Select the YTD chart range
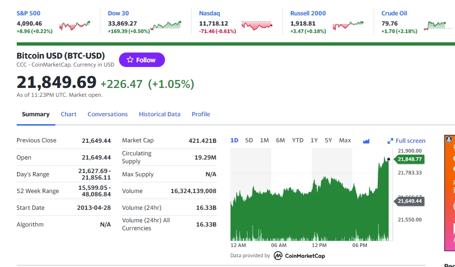Screen dimensions: 455x267 click(x=298, y=140)
